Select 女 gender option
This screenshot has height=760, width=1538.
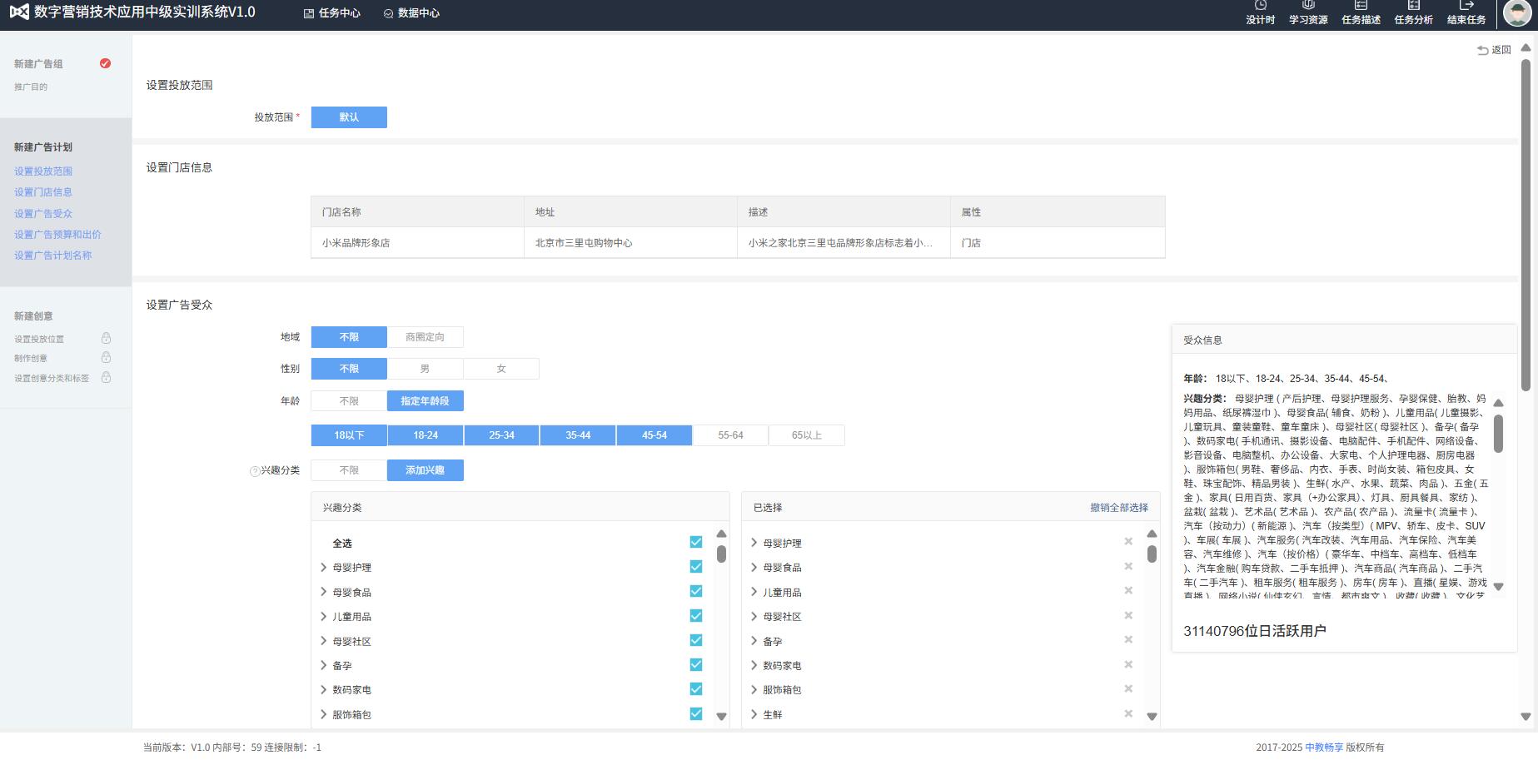(501, 369)
